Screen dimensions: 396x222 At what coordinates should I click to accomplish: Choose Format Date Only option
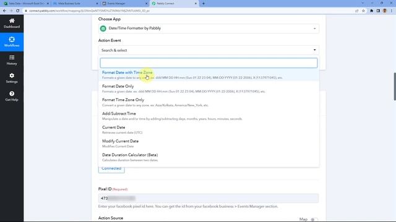[x=209, y=89]
